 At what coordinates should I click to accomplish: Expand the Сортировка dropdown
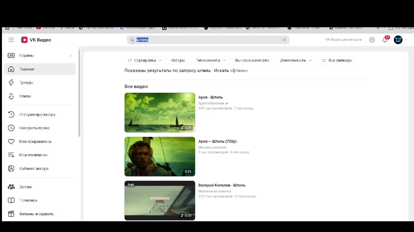pos(145,60)
